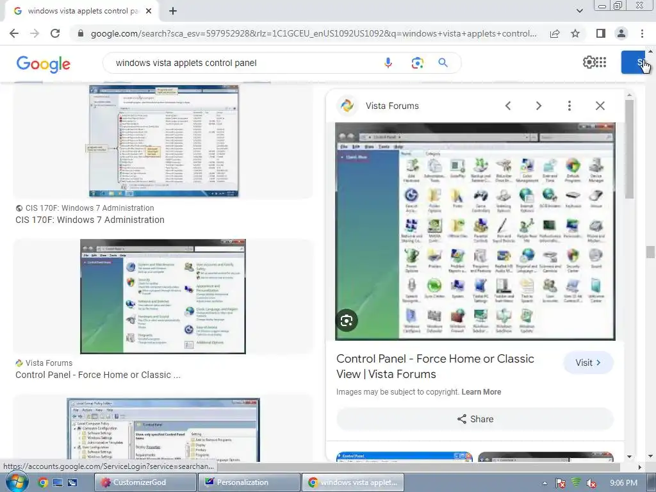This screenshot has width=656, height=492.
Task: Open Chrome three-dot menu
Action: pos(642,33)
